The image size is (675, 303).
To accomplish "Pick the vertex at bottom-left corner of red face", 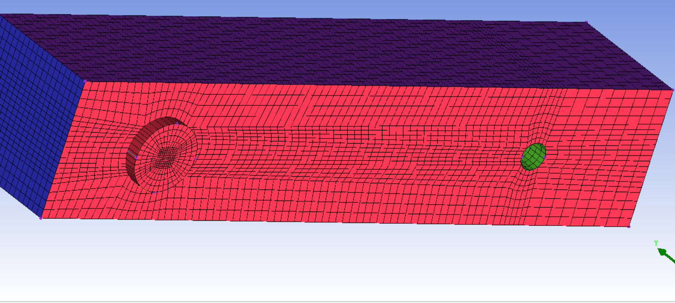I will [x=41, y=219].
